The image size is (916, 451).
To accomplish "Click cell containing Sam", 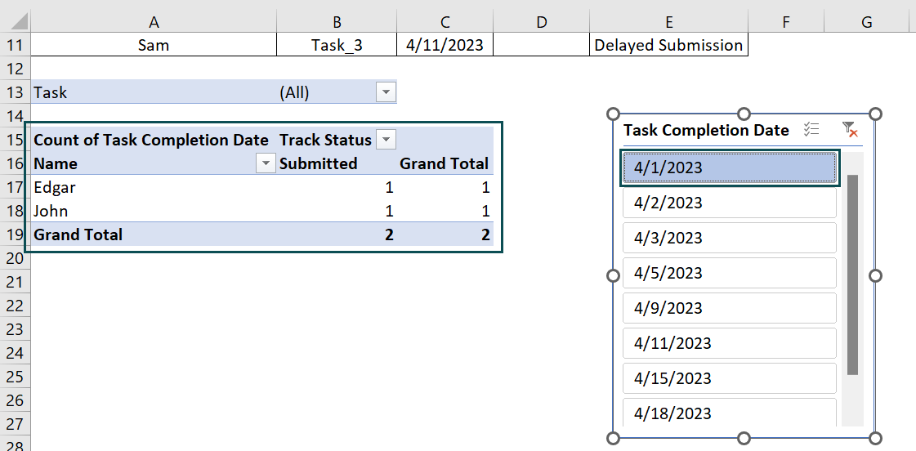I will [154, 45].
